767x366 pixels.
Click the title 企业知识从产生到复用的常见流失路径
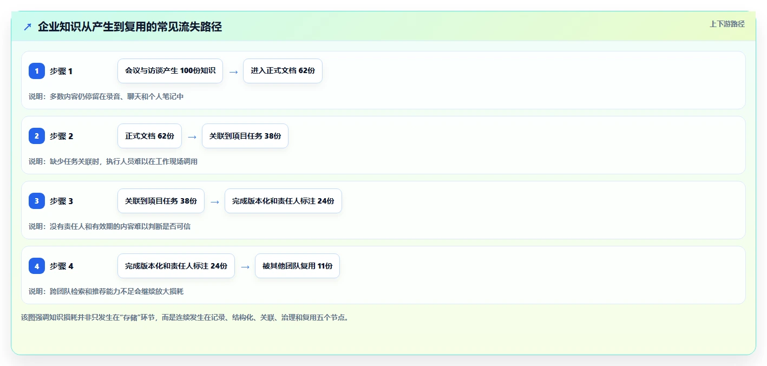pyautogui.click(x=130, y=27)
